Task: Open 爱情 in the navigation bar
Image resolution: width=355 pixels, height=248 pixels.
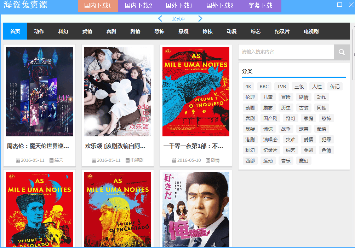Action: click(x=87, y=31)
